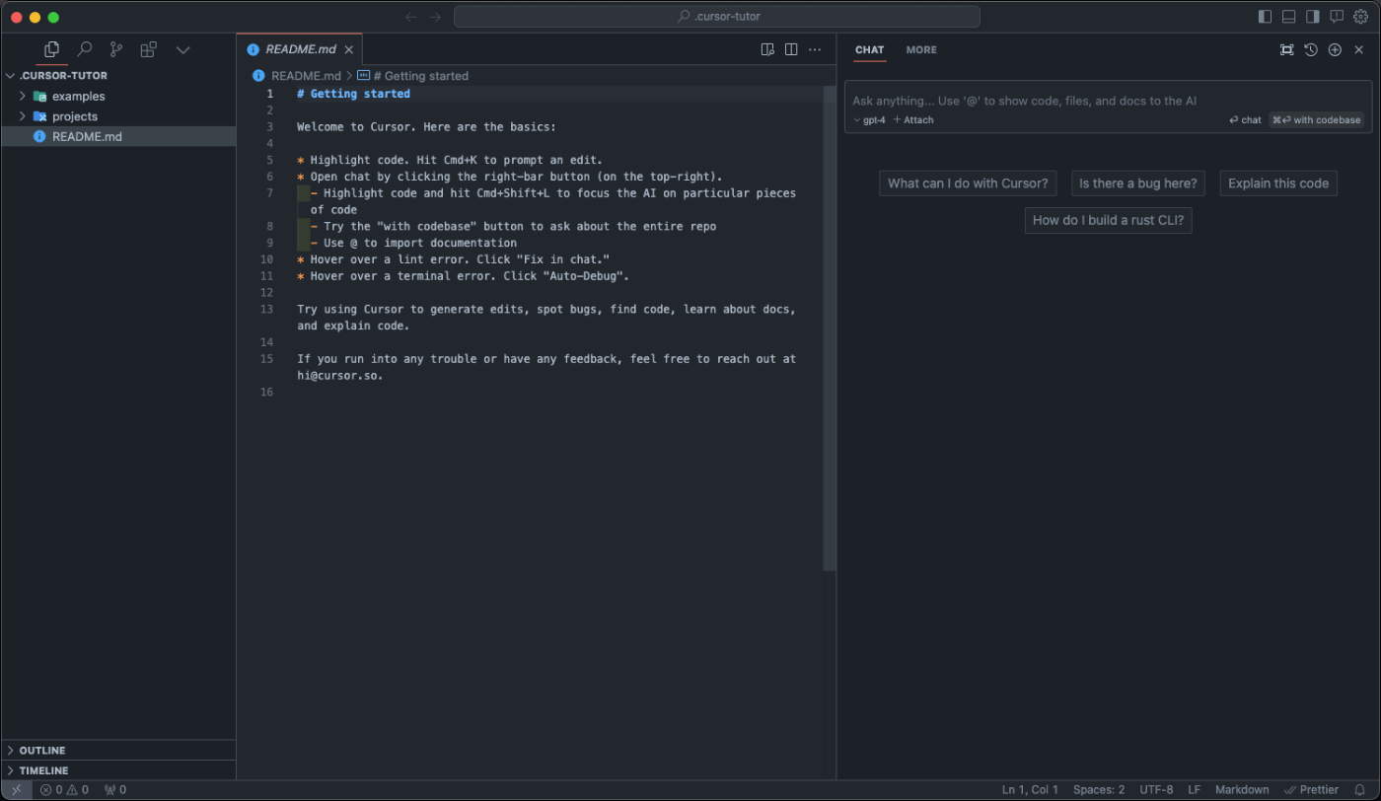Image resolution: width=1381 pixels, height=801 pixels.
Task: Open the Manage settings gear icon
Action: (1360, 17)
